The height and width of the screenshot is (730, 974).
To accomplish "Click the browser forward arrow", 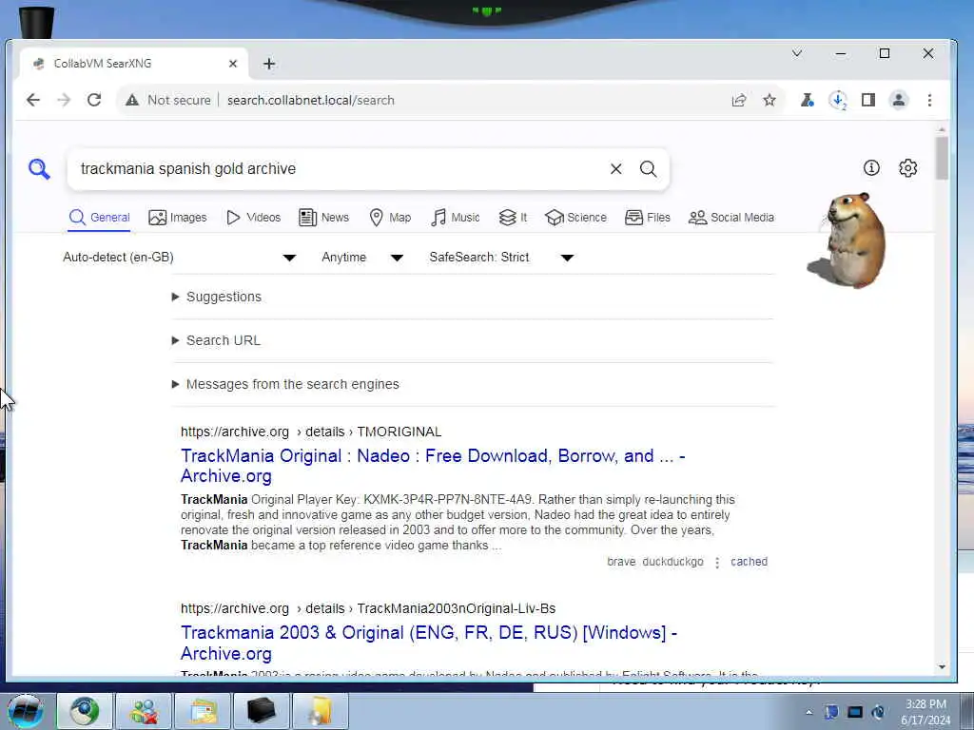I will point(64,100).
